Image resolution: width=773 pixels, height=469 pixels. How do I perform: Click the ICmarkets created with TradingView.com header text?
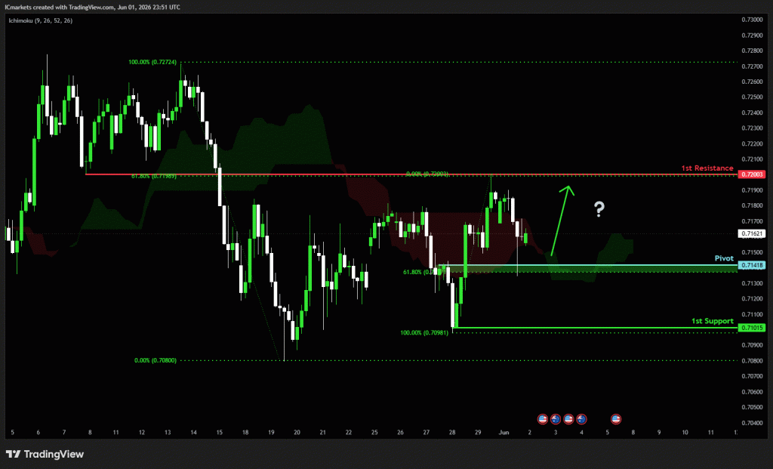coord(92,8)
